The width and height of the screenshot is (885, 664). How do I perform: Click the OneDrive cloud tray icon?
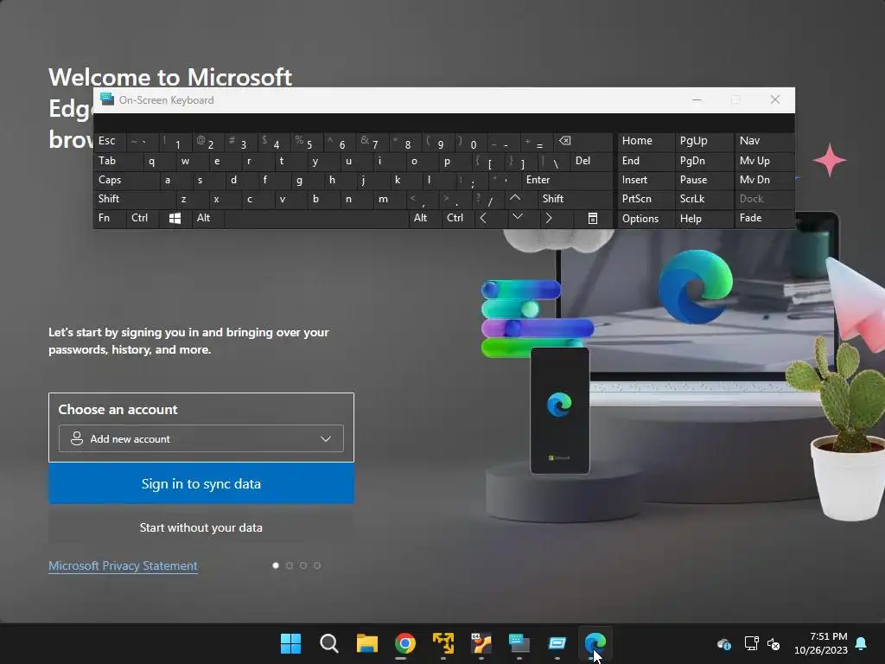(x=724, y=643)
